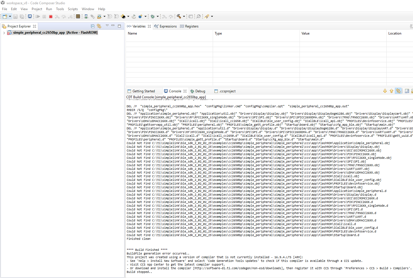This screenshot has height=278, width=413.
Task: Click the New file toolbar icon
Action: coord(5,16)
